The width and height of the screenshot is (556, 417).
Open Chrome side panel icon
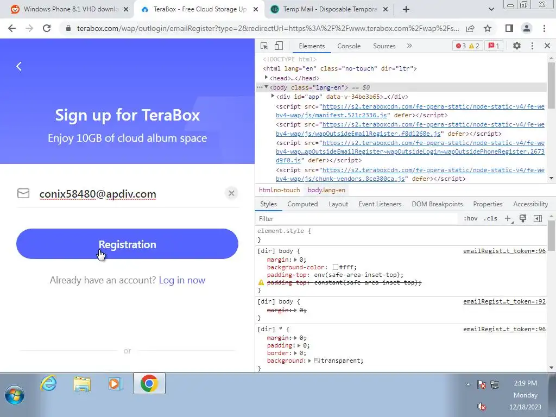509,28
